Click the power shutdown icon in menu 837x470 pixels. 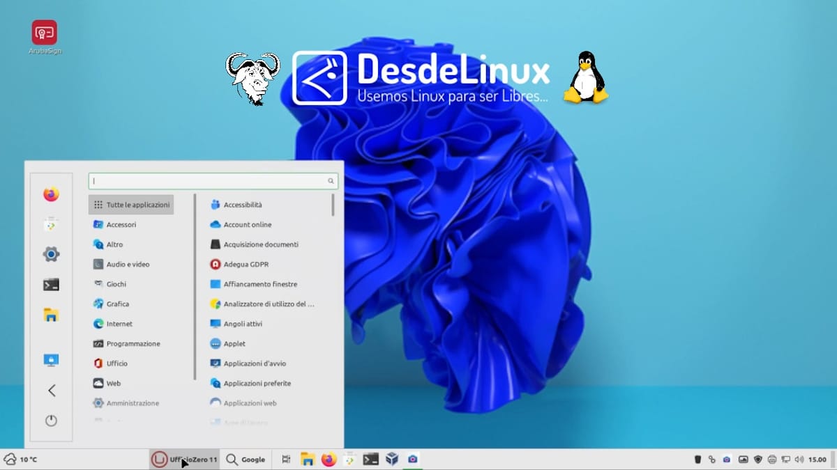click(51, 421)
